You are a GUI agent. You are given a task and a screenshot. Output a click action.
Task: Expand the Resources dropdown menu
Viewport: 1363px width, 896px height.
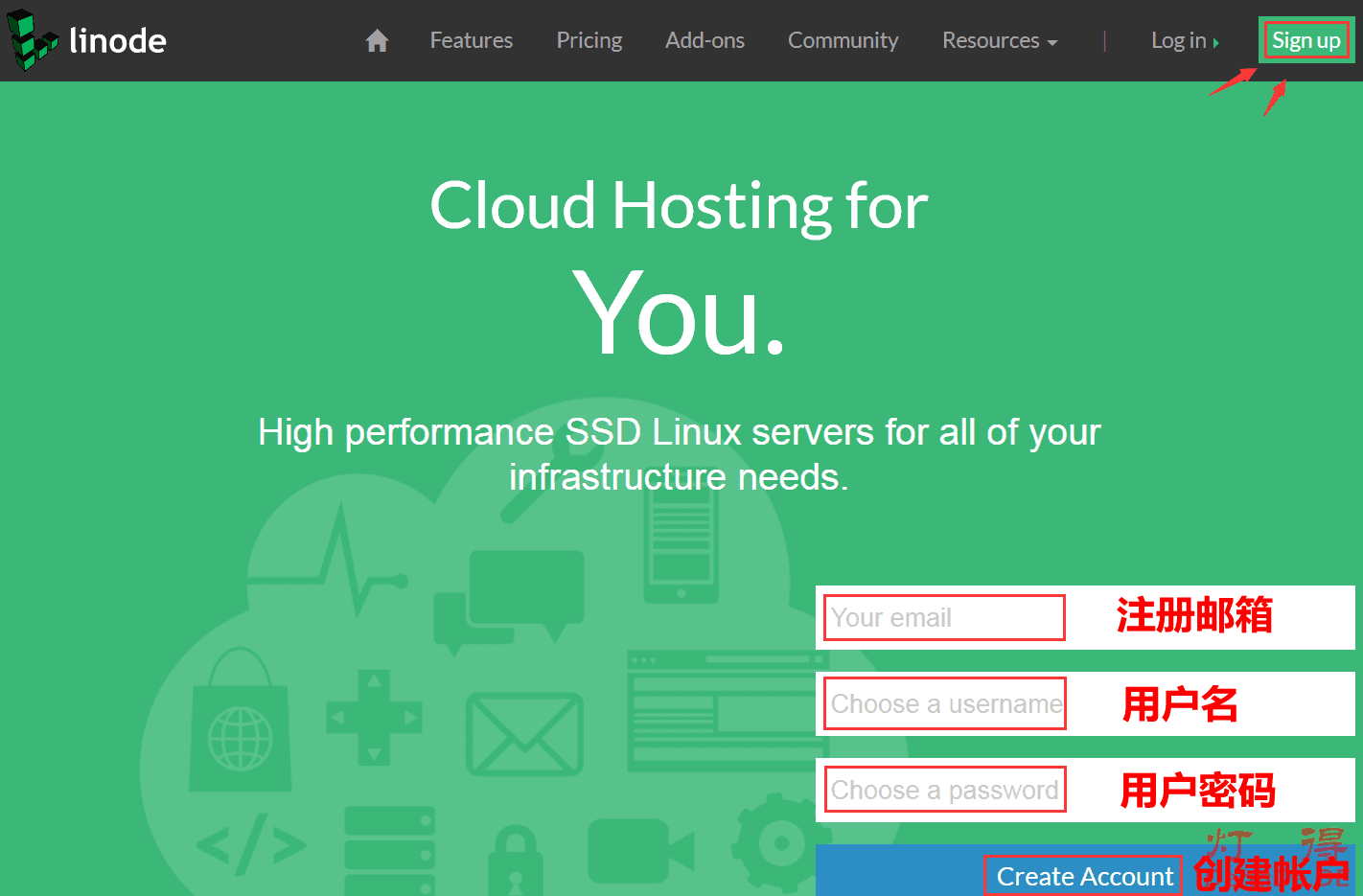[999, 40]
